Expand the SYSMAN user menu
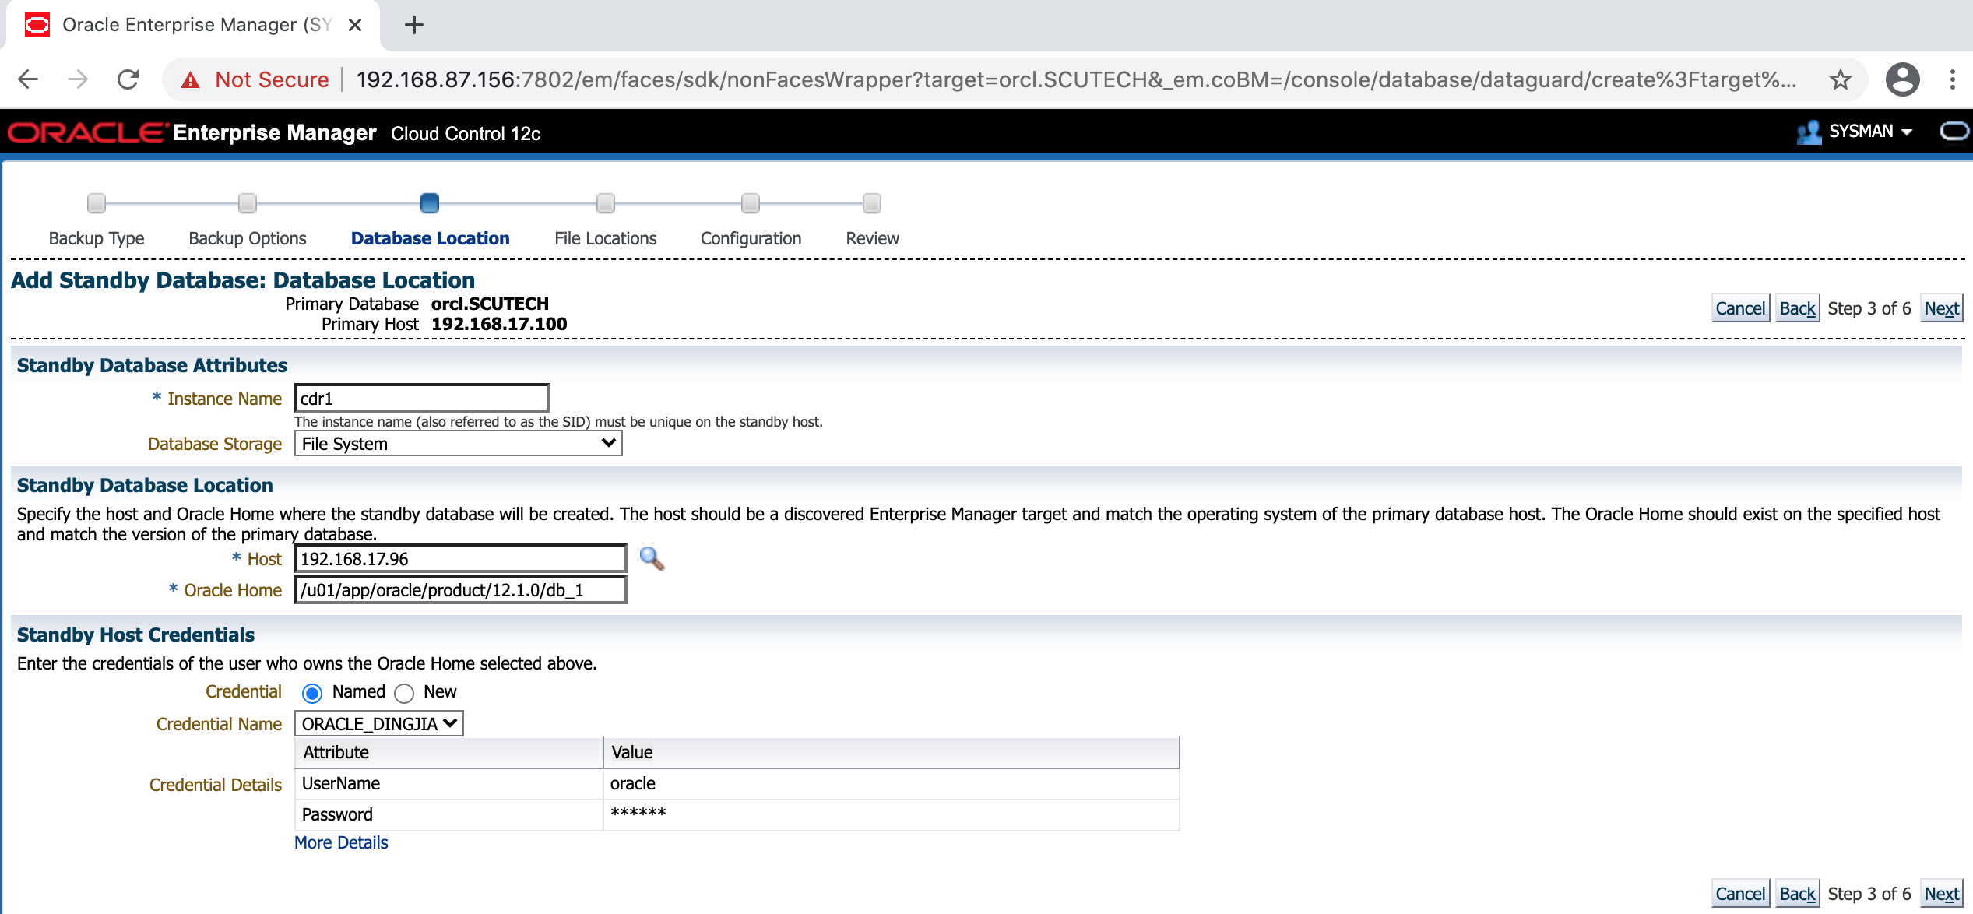 1870,132
